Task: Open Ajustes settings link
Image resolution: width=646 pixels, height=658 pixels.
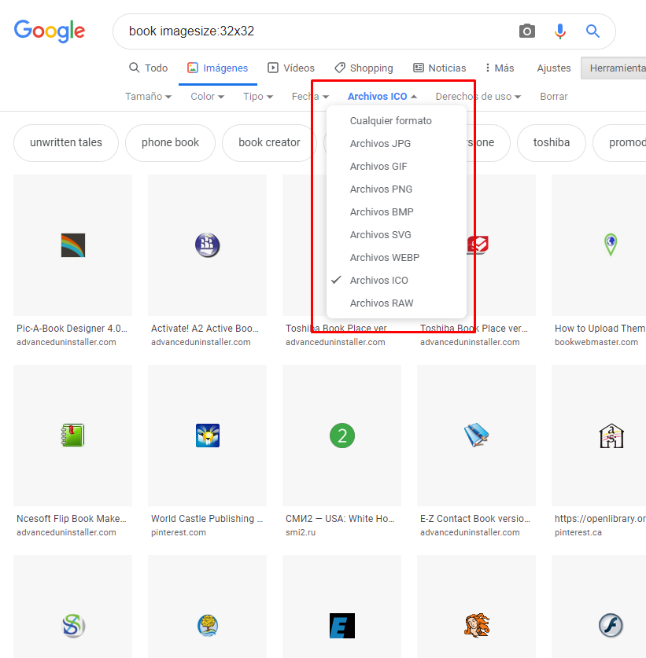Action: [x=554, y=68]
